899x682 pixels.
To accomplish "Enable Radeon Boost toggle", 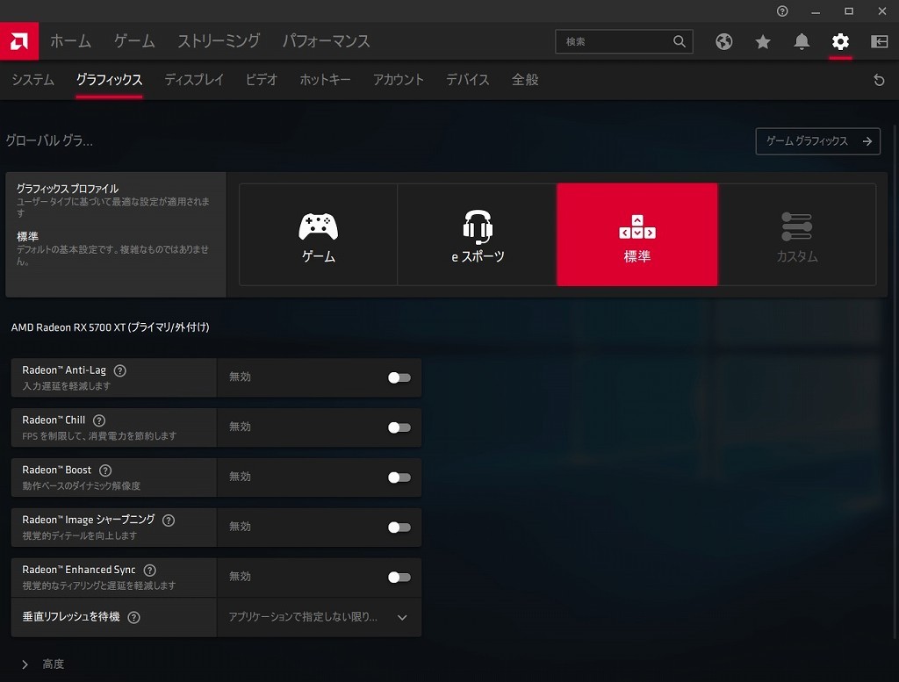I will point(399,477).
